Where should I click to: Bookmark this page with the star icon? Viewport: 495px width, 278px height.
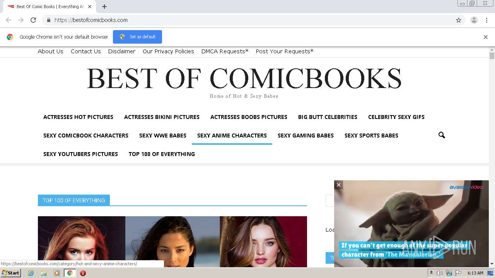459,20
